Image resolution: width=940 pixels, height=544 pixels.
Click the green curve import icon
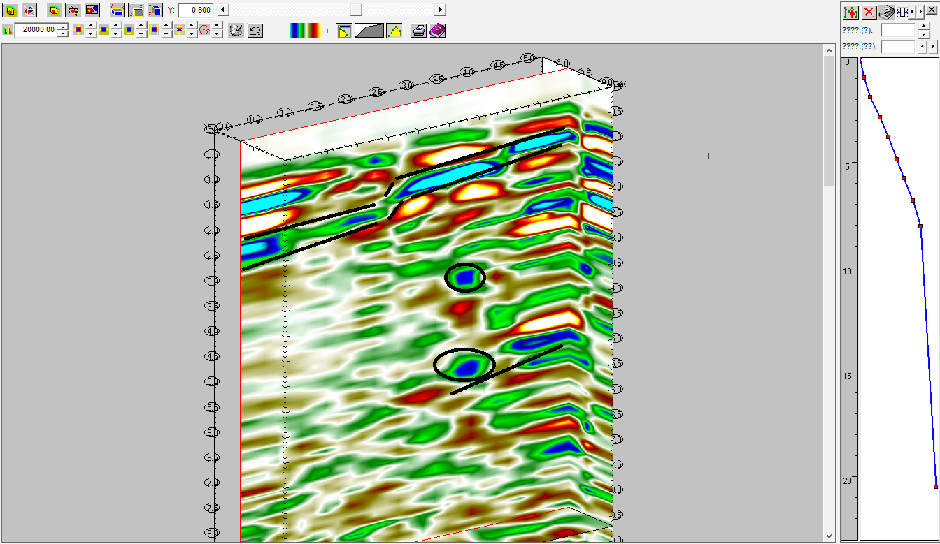click(851, 12)
